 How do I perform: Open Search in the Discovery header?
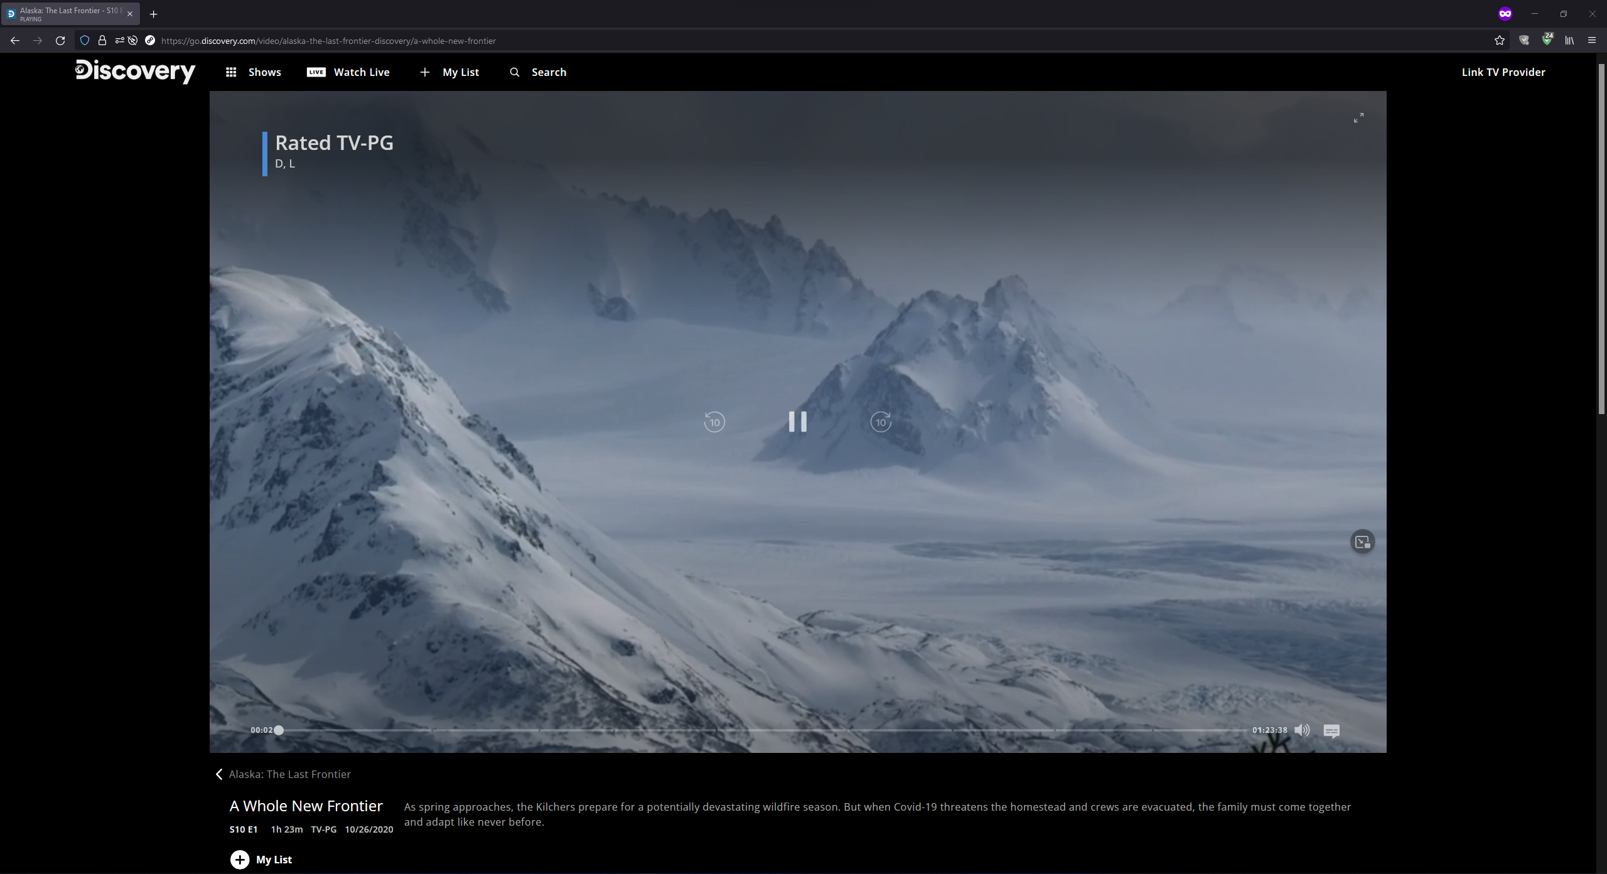[538, 72]
